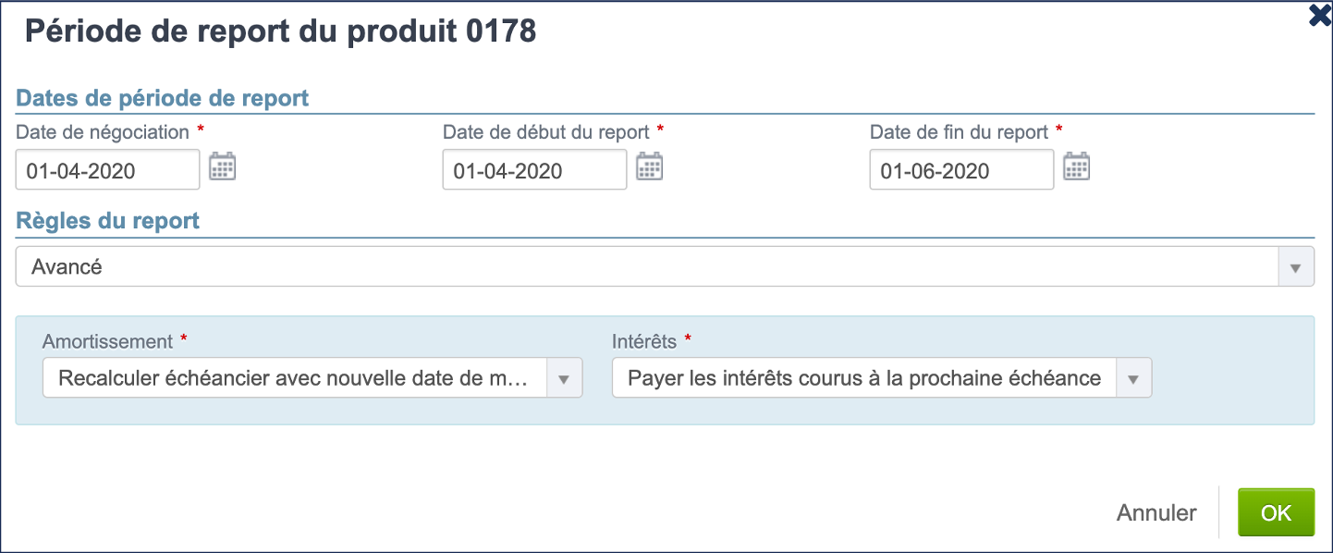The height and width of the screenshot is (553, 1333).
Task: Expand the Règles du report dropdown arrow
Action: (1295, 267)
